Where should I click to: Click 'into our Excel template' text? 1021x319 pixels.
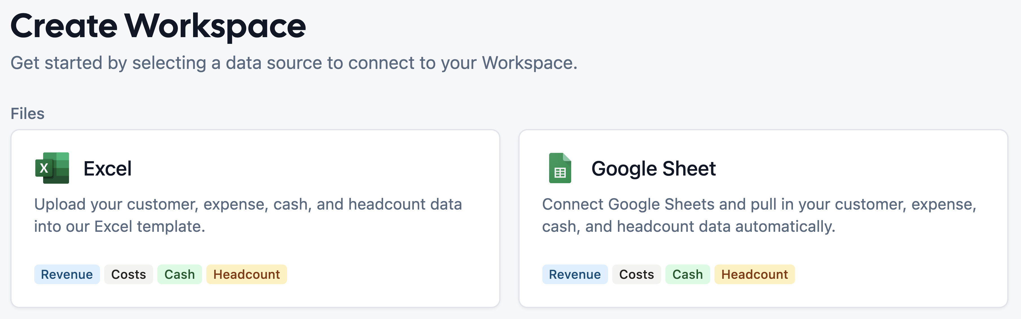coord(119,226)
